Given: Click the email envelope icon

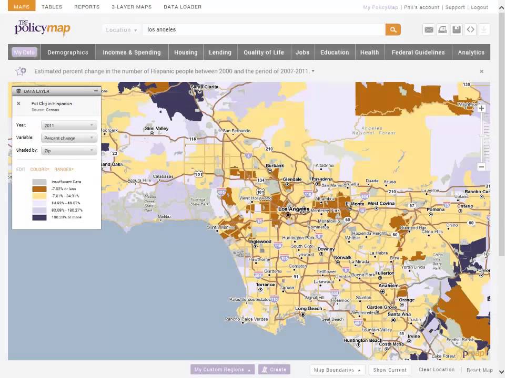Looking at the screenshot, I should (429, 30).
